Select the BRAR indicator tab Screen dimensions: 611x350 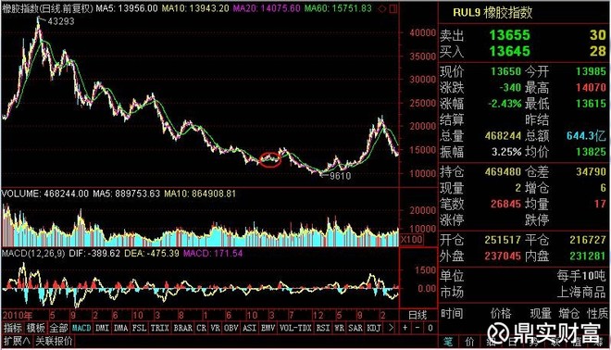pos(182,328)
